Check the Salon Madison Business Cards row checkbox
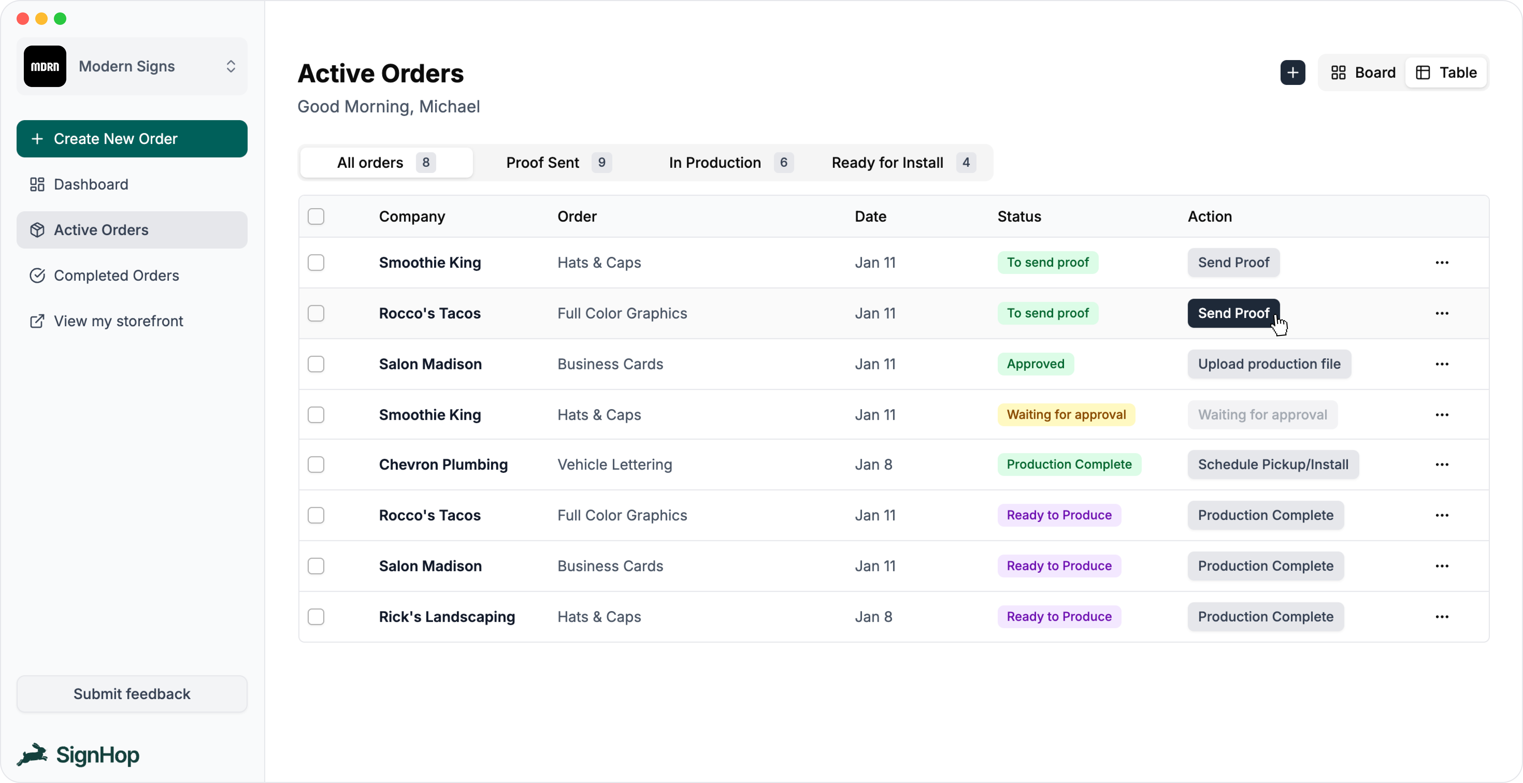The height and width of the screenshot is (783, 1523). coord(316,364)
